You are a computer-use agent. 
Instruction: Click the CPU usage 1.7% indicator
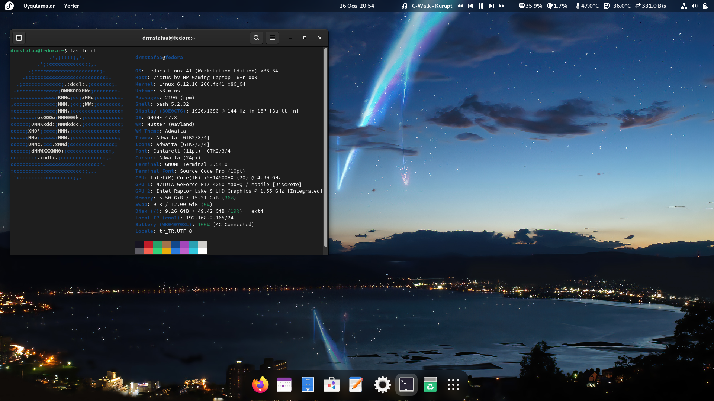pos(557,6)
